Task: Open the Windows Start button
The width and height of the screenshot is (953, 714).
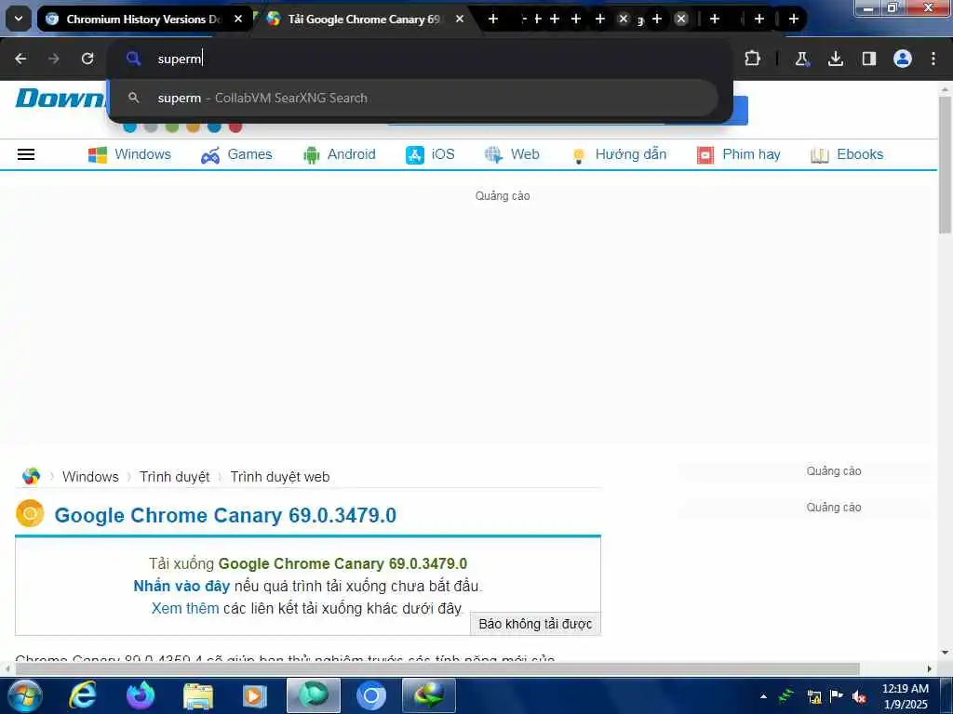Action: (24, 695)
